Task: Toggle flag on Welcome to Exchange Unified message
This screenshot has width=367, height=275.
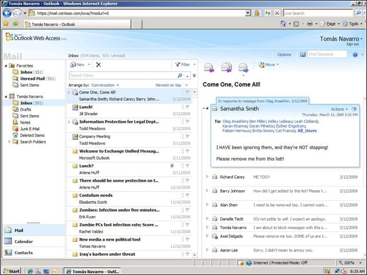Action: coord(188,151)
